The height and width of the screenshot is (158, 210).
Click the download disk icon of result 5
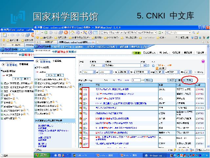pyautogui.click(x=80, y=108)
